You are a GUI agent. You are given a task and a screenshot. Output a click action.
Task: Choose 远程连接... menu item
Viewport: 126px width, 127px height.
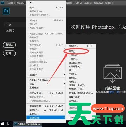pos(46,88)
